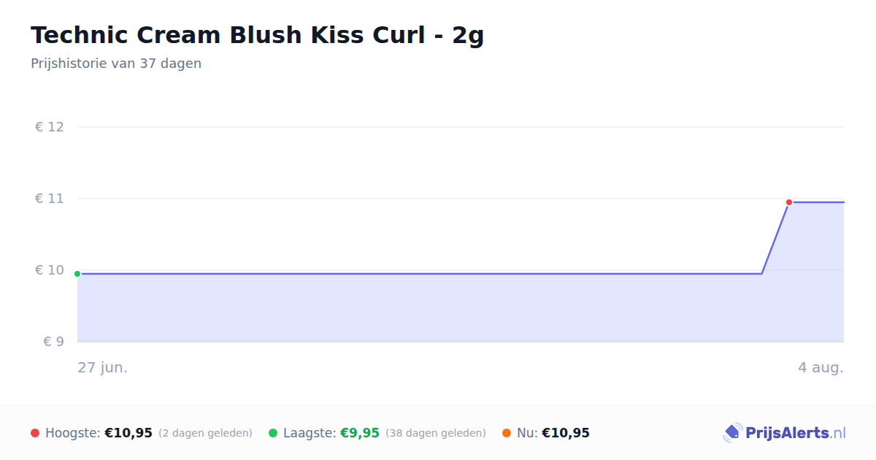Click the 38 dagen geleden note

click(x=436, y=433)
